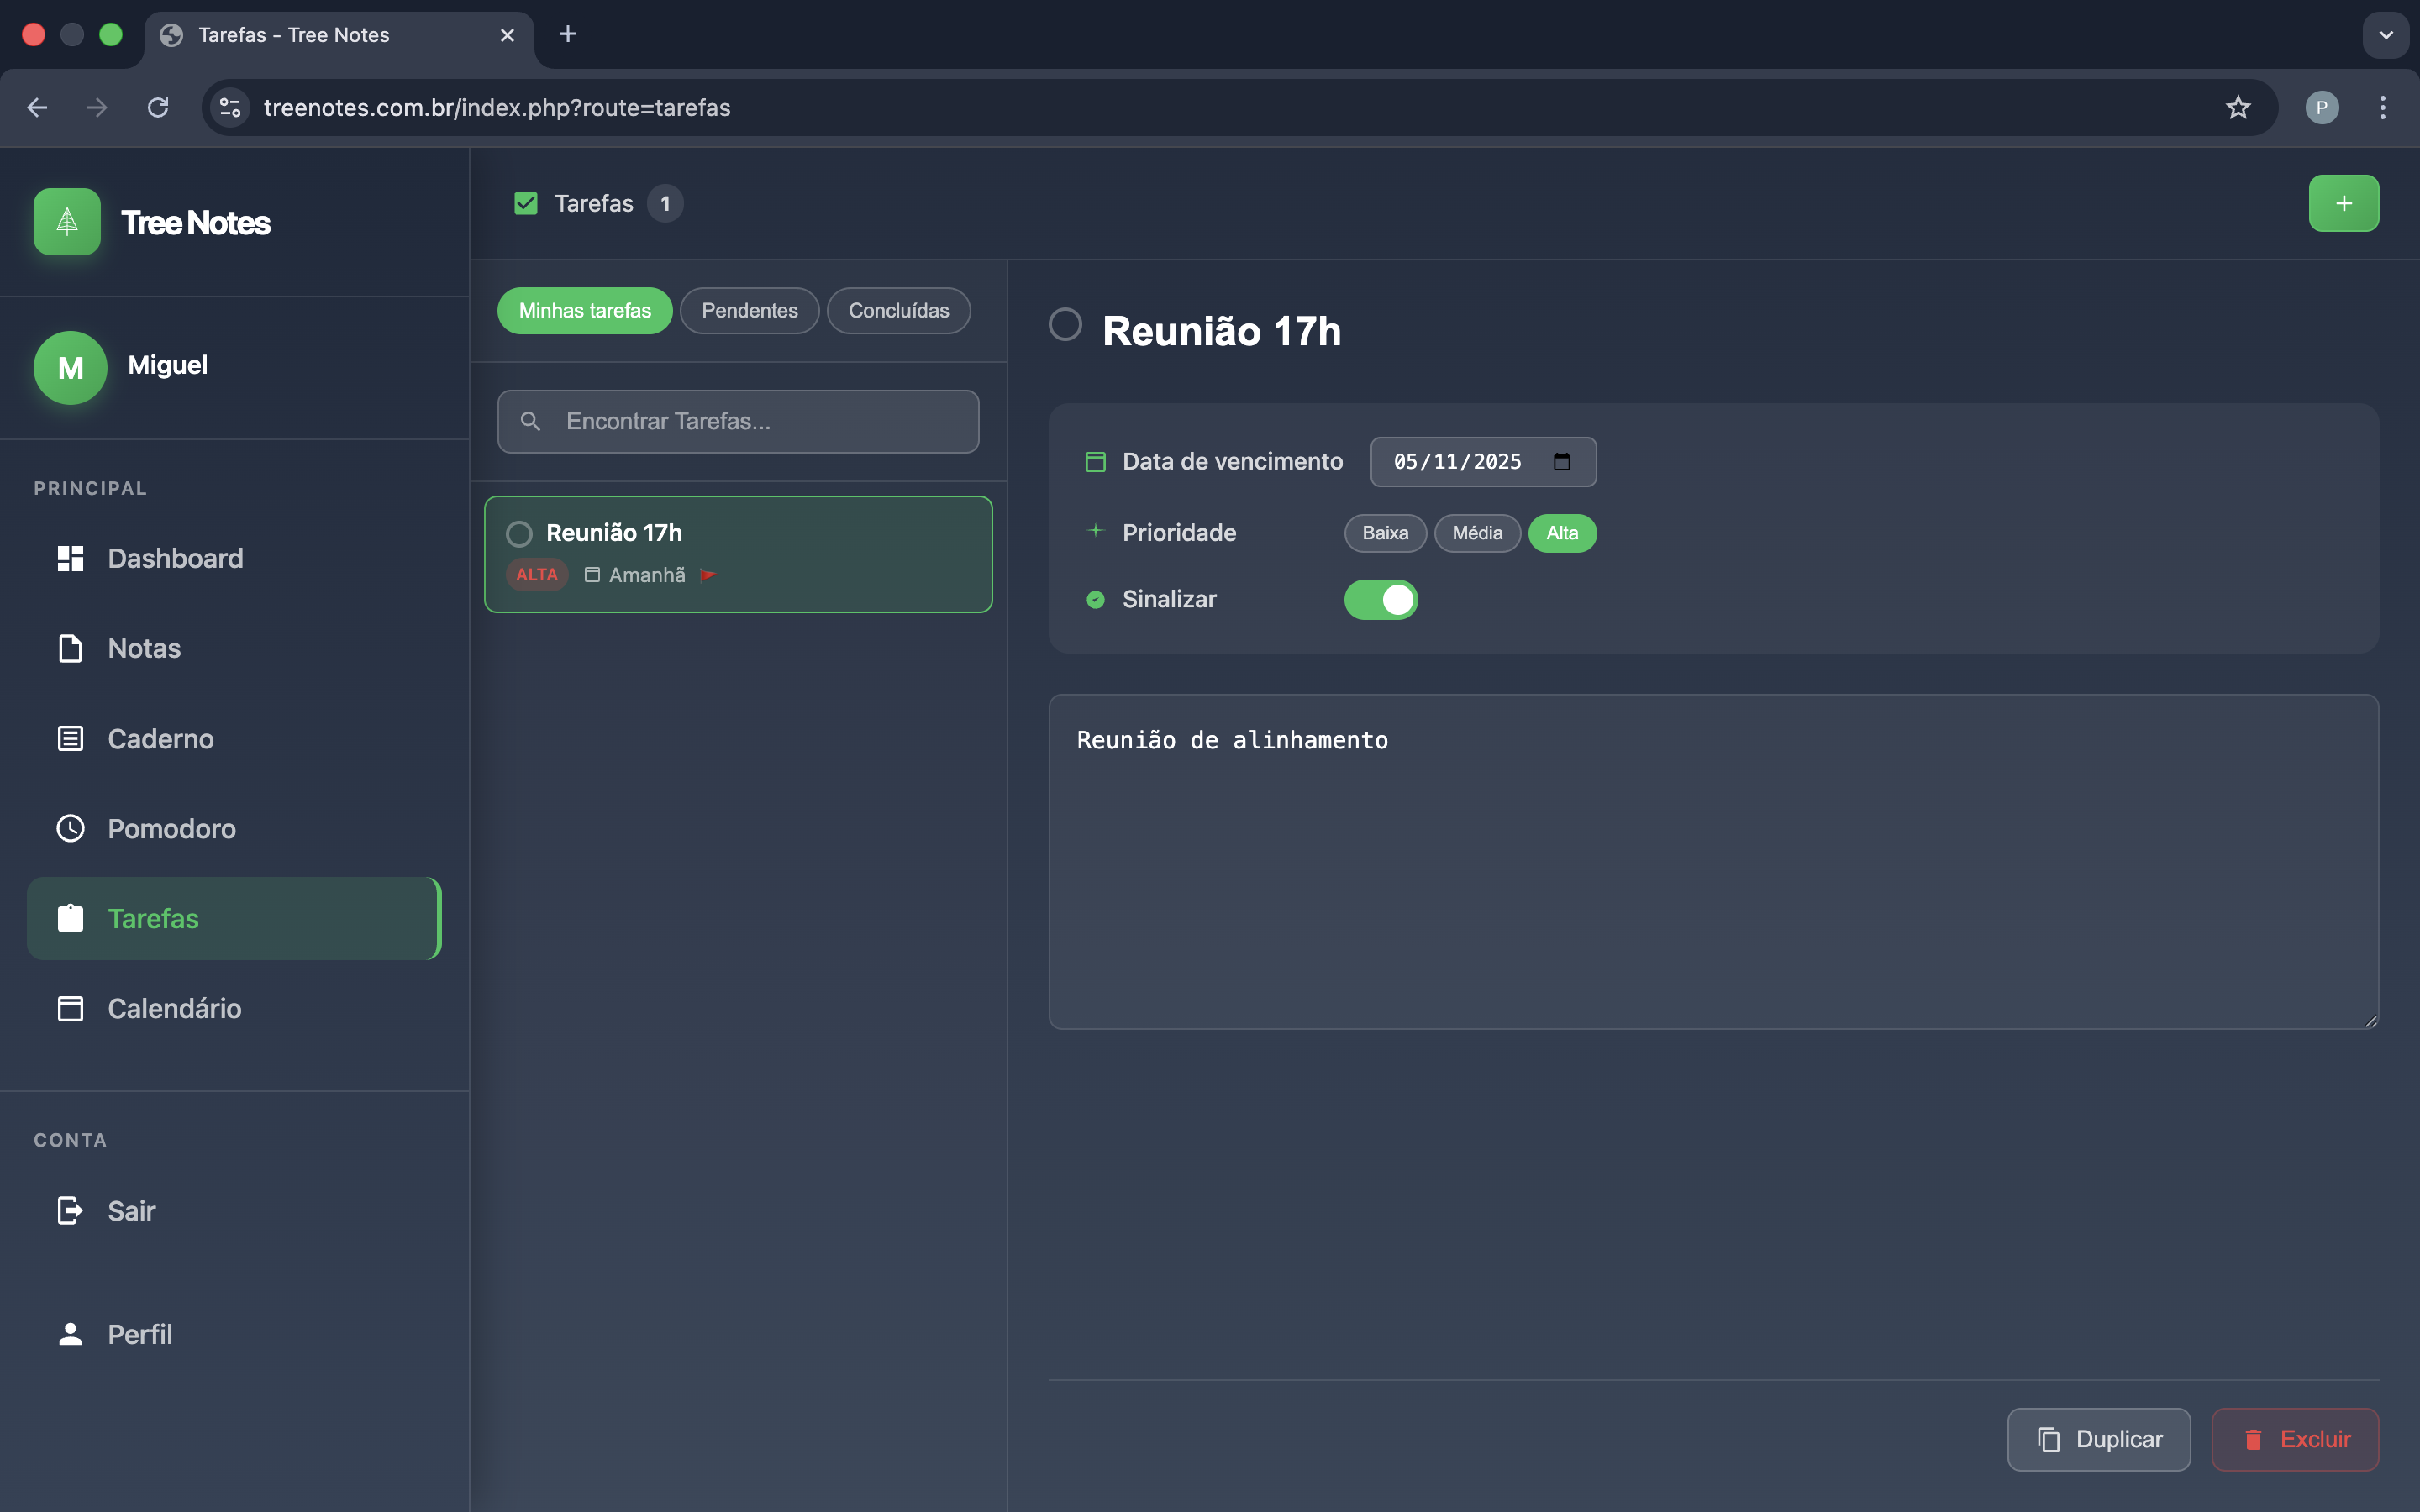This screenshot has width=2420, height=1512.
Task: Open the due date calendar picker
Action: [1562, 462]
